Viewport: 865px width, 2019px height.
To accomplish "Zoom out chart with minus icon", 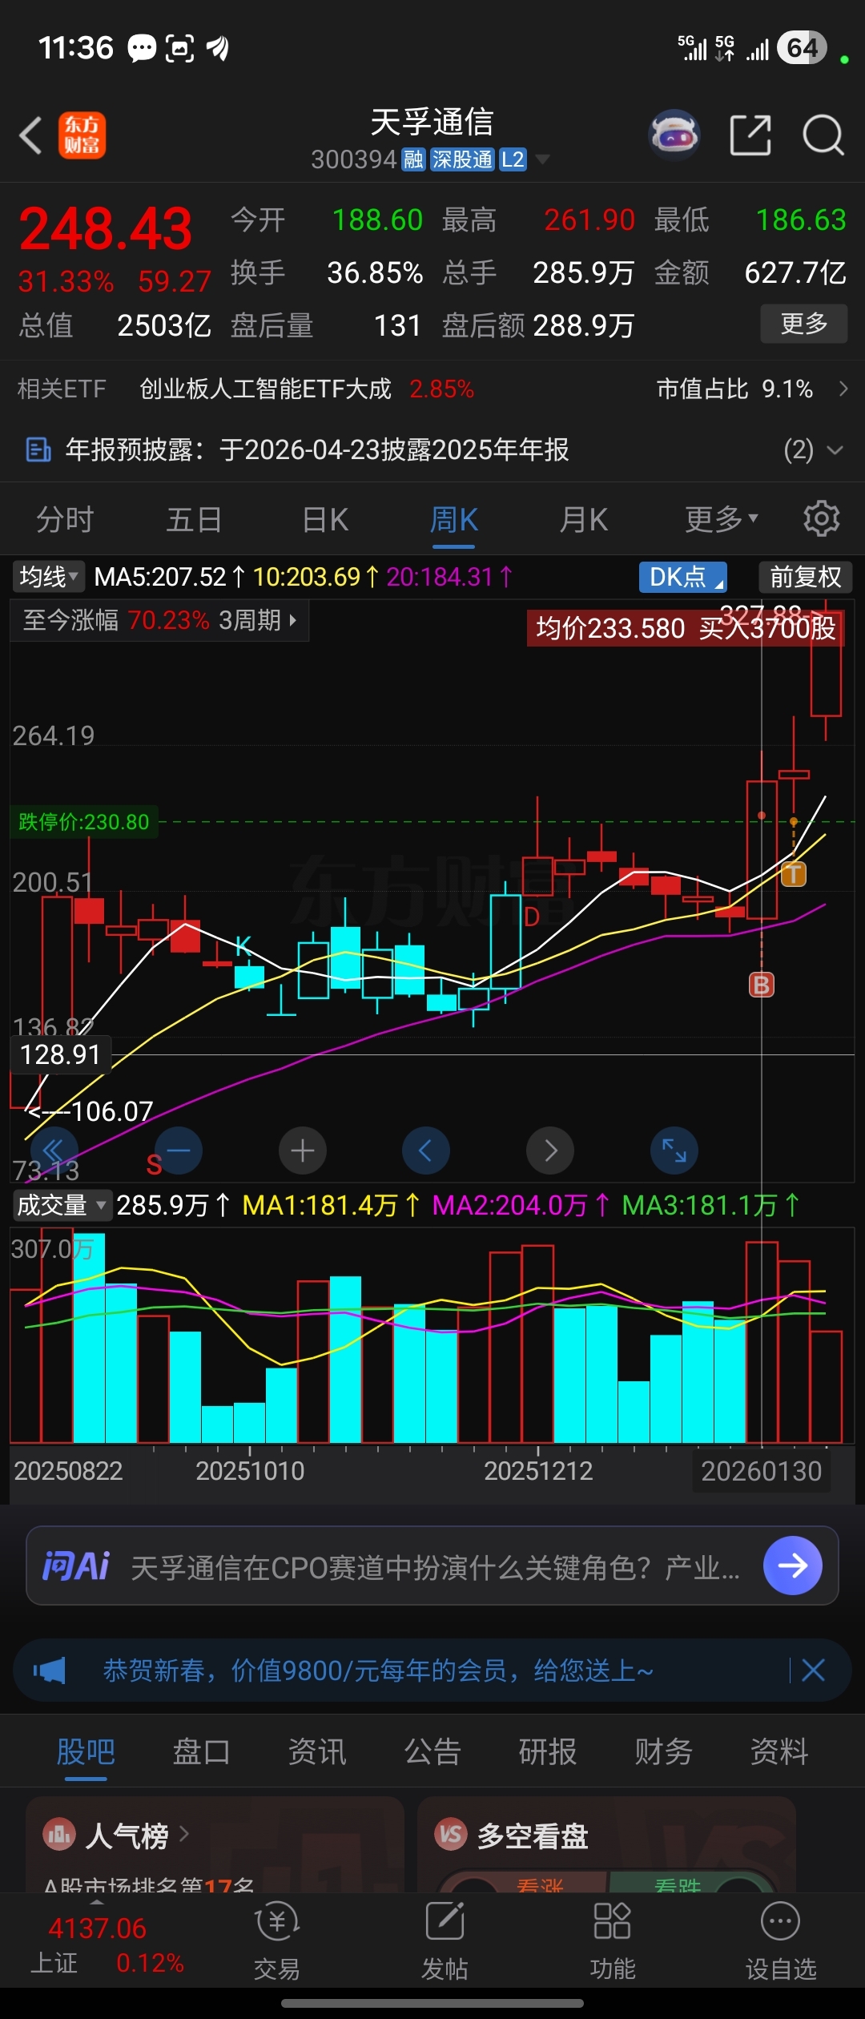I will [x=178, y=1151].
